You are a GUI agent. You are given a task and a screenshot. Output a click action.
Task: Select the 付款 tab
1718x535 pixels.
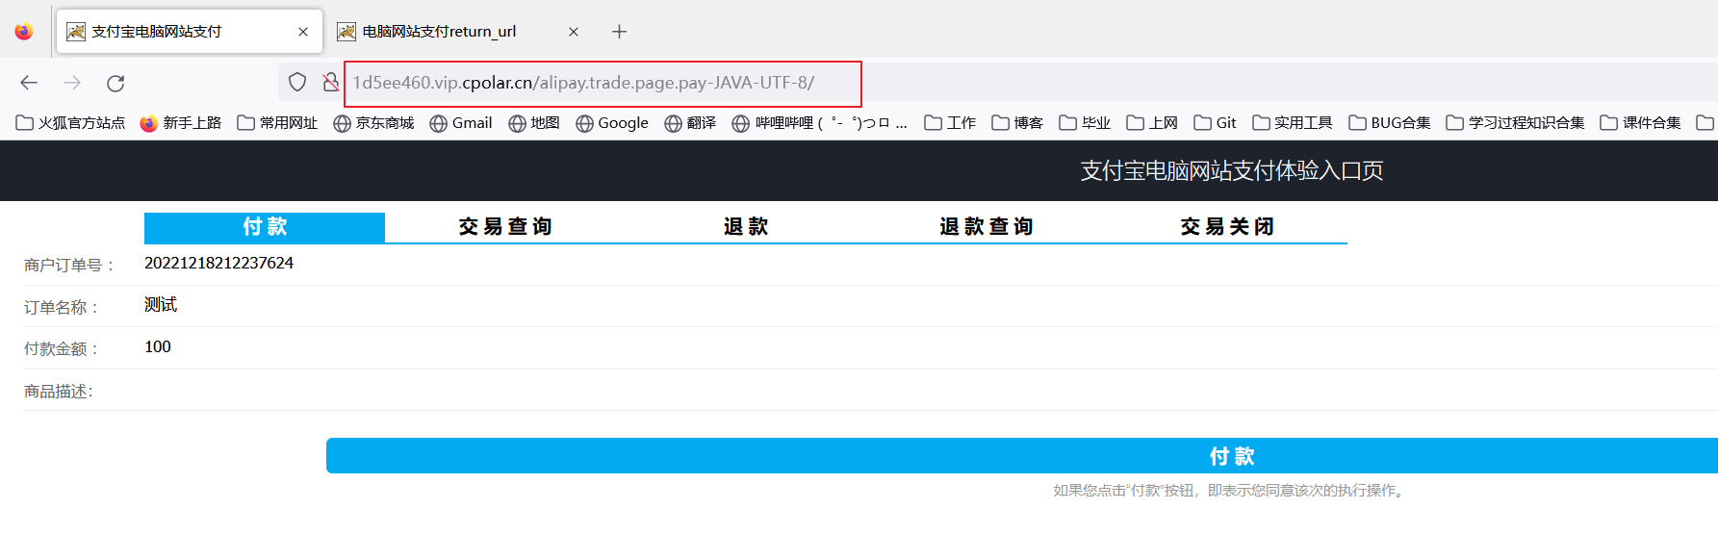click(x=265, y=227)
